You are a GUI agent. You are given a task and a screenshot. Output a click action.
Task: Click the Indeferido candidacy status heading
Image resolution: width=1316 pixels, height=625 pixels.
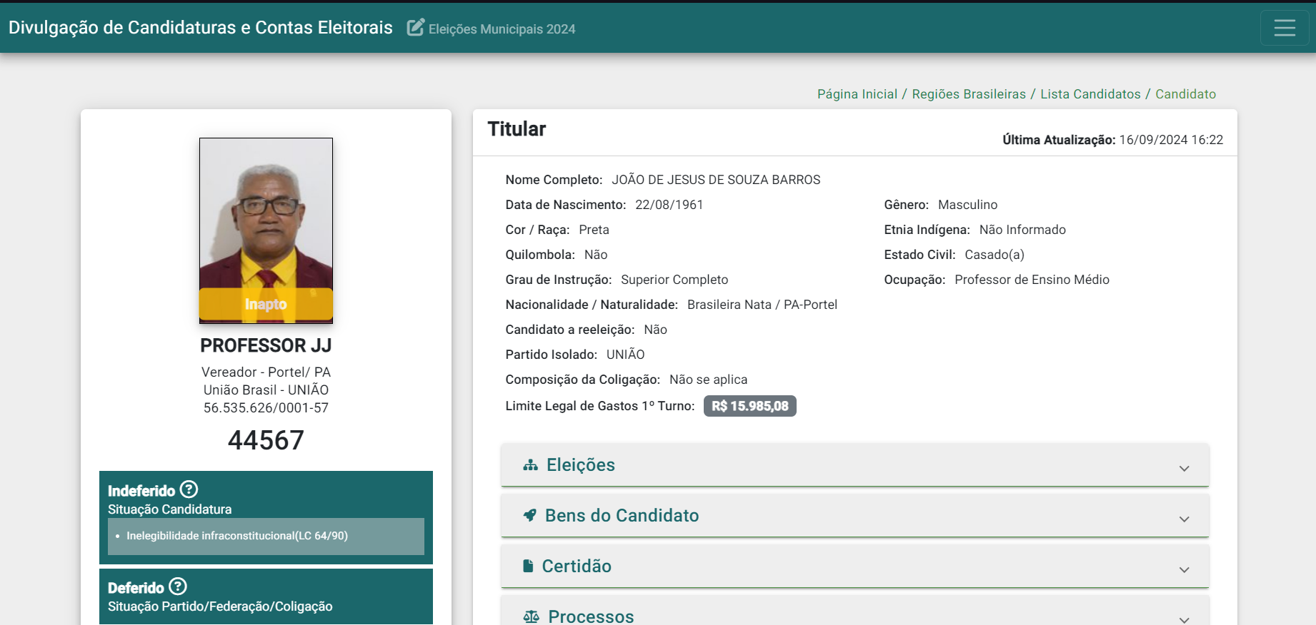tap(141, 491)
